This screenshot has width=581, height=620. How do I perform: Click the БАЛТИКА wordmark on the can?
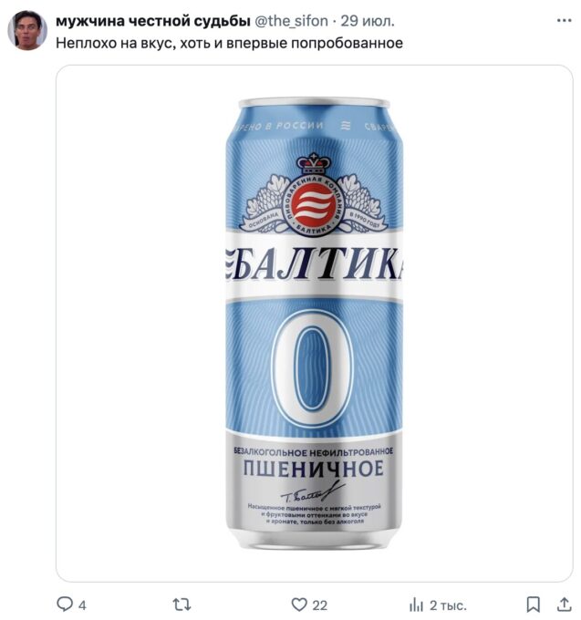point(314,264)
